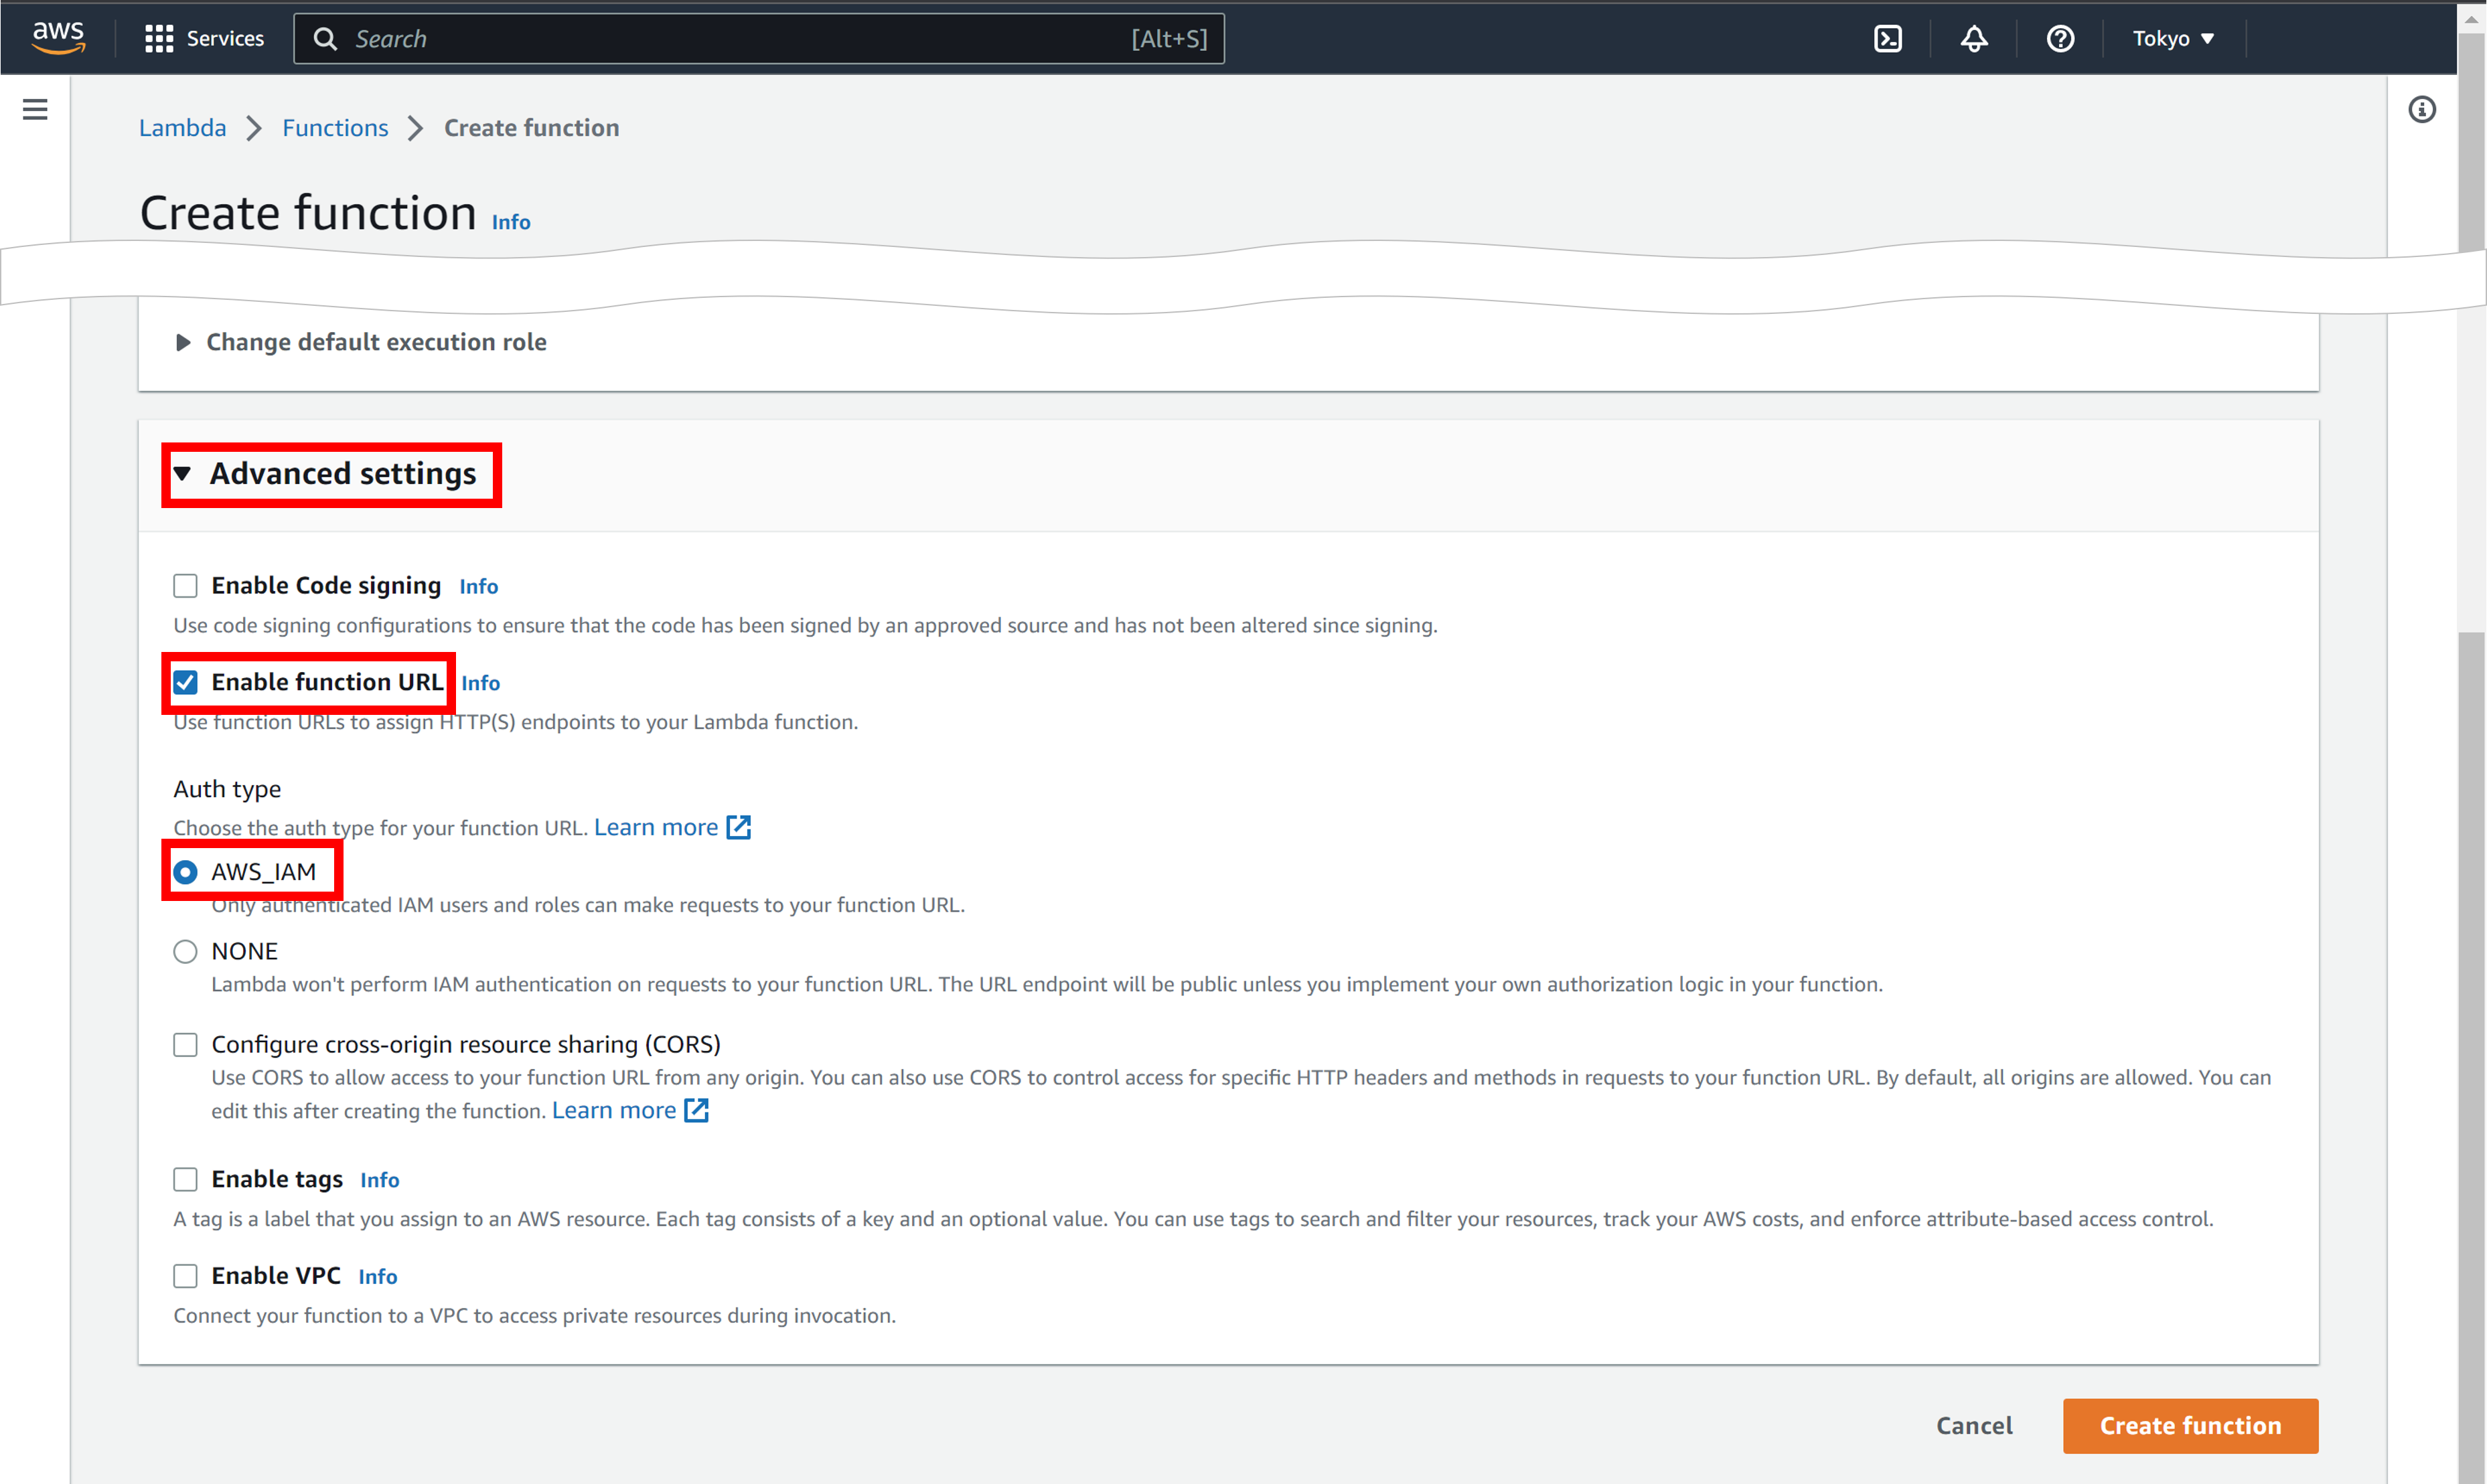Open the info panel icon on the right

(2423, 110)
